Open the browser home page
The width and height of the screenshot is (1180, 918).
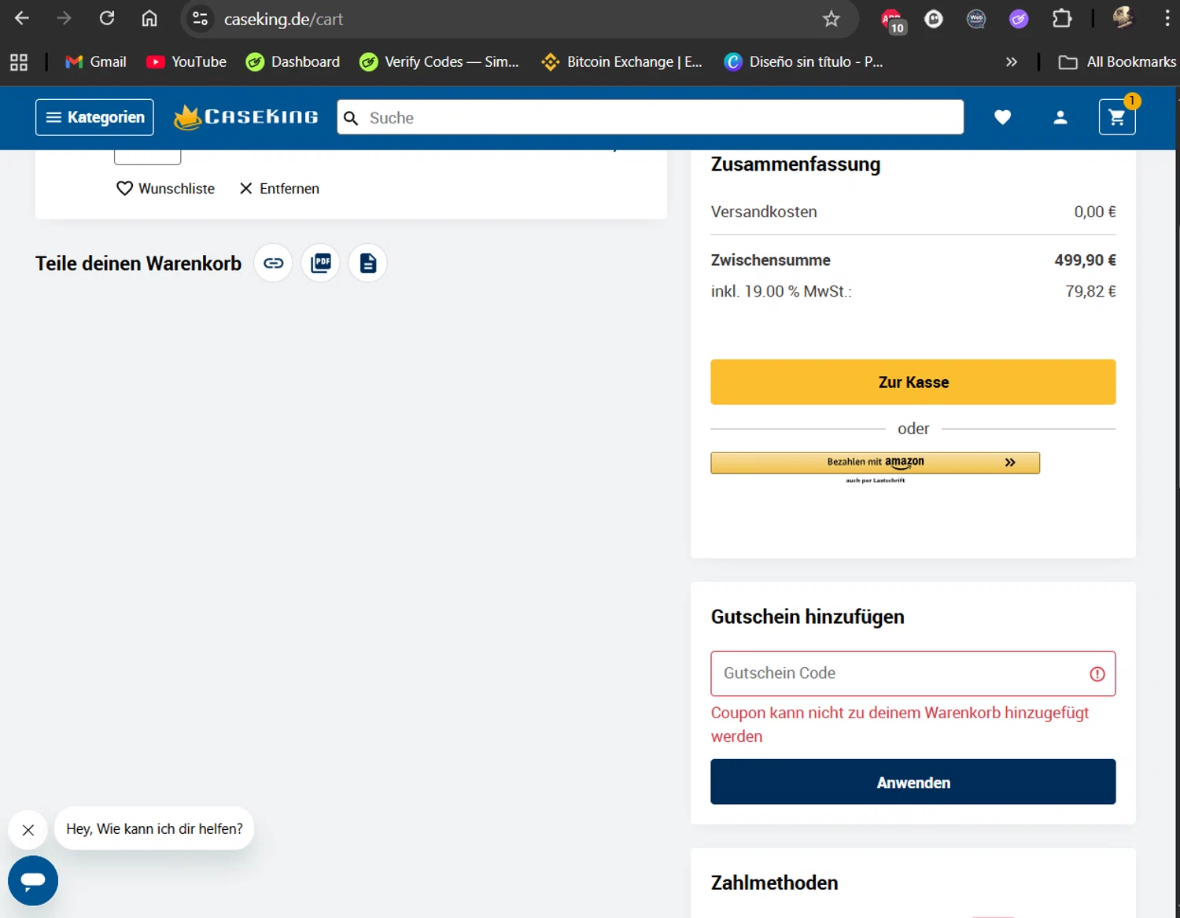(x=149, y=18)
